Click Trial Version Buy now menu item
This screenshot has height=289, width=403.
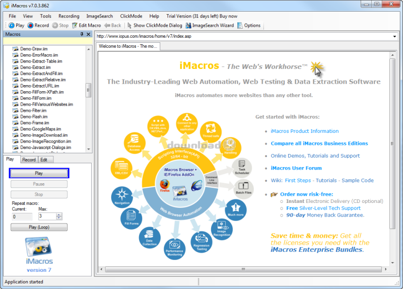pos(202,16)
